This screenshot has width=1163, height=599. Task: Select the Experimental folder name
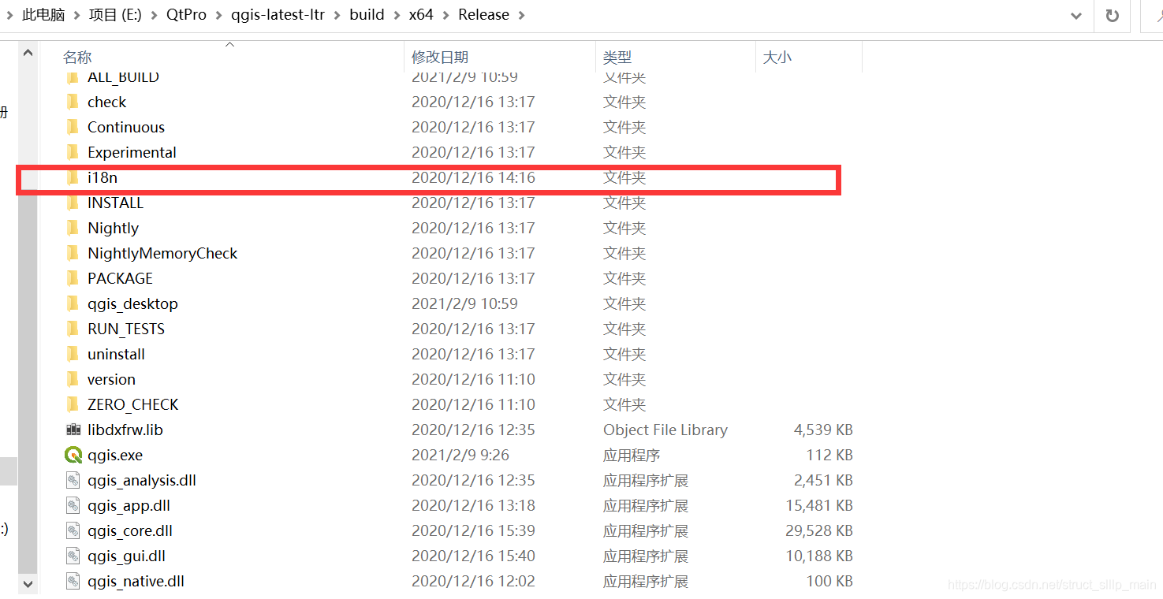[x=132, y=152]
